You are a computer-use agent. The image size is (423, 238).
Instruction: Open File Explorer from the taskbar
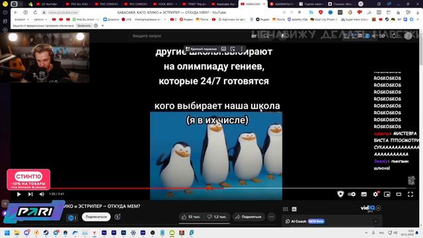point(17,233)
